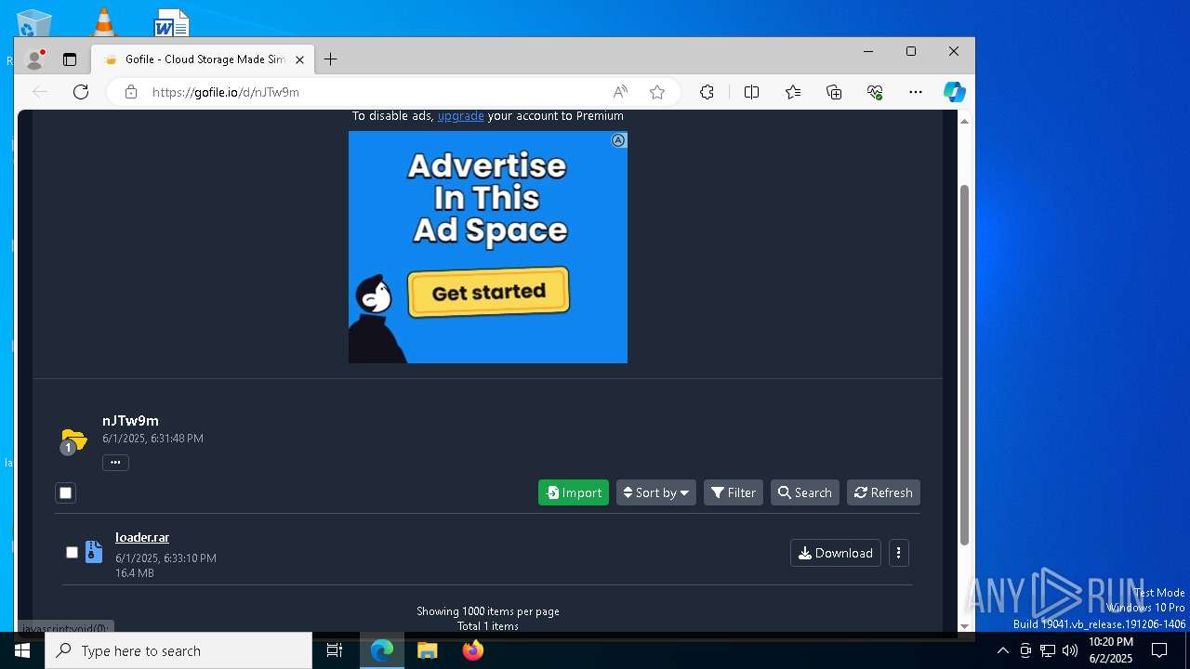Image resolution: width=1190 pixels, height=669 pixels.
Task: Open the tab actions menu icon
Action: coord(70,59)
